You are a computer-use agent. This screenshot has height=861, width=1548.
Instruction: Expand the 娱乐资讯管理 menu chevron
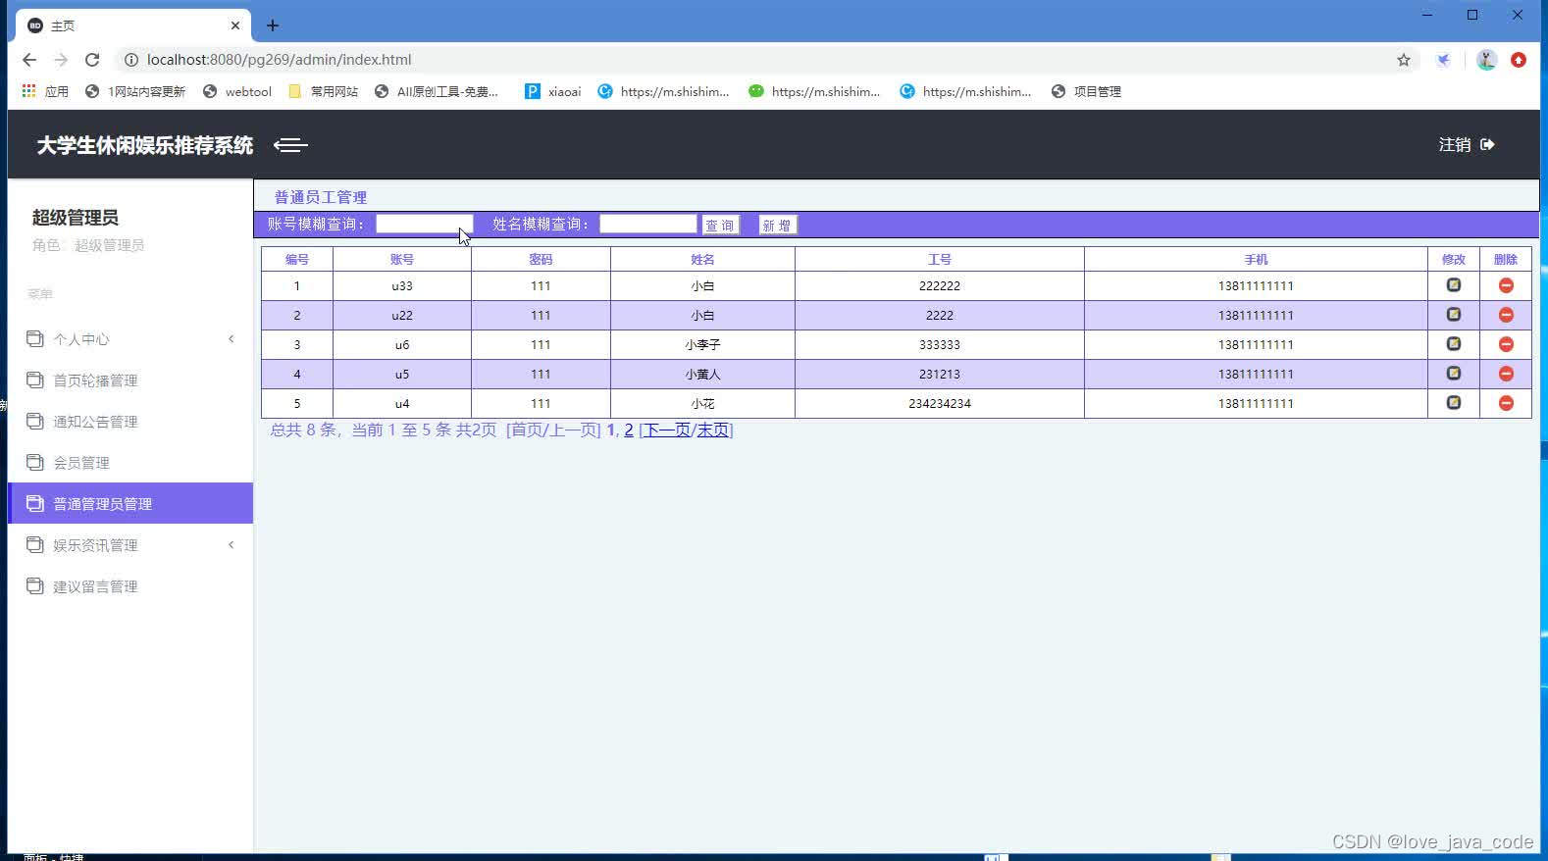point(232,545)
